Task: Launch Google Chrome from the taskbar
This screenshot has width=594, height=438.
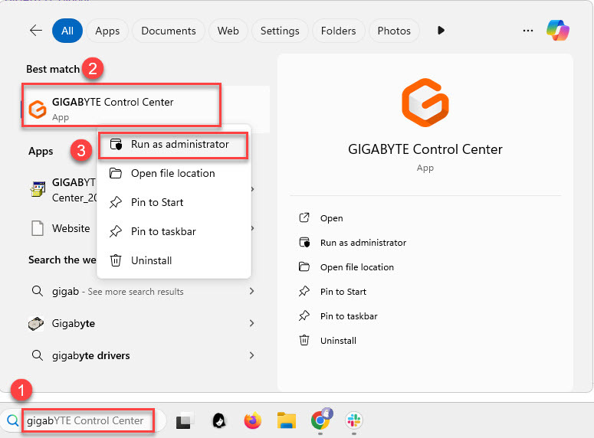Action: pos(320,420)
